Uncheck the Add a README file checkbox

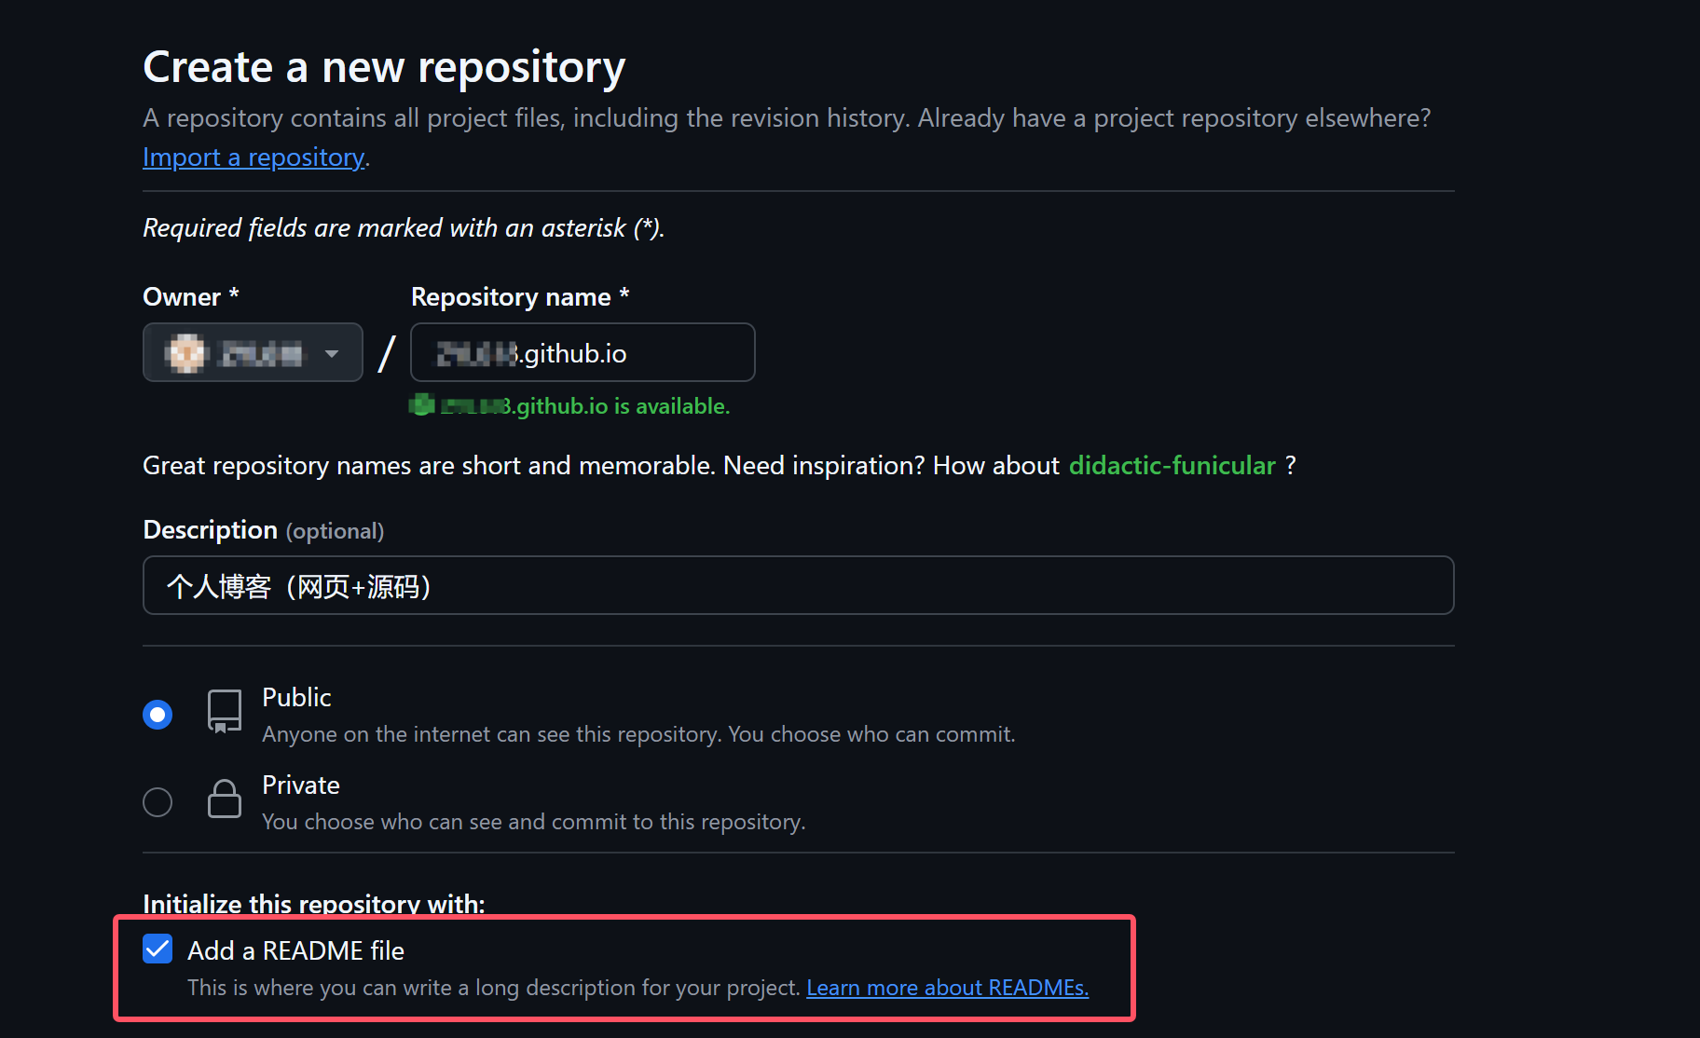click(158, 949)
